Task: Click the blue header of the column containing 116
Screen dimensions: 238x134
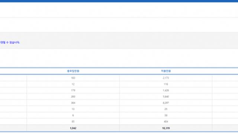Action: point(166,71)
